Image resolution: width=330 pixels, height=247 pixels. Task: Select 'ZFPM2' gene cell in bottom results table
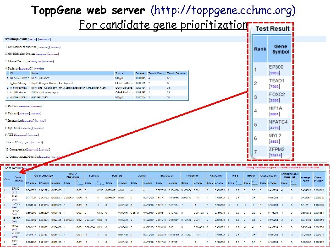point(16,233)
